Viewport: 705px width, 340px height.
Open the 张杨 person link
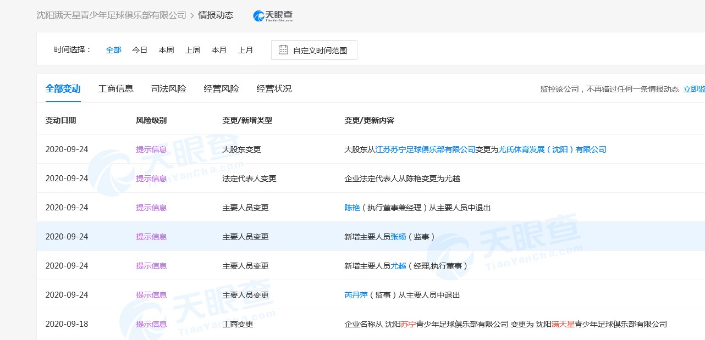point(398,237)
